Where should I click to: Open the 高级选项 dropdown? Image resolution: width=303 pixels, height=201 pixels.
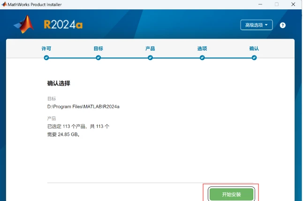256,25
